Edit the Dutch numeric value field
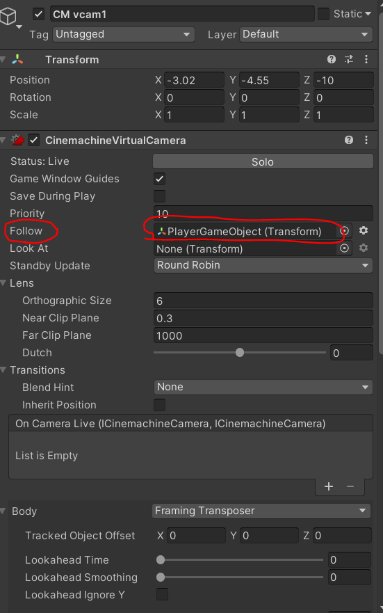The width and height of the screenshot is (383, 613). pyautogui.click(x=352, y=353)
